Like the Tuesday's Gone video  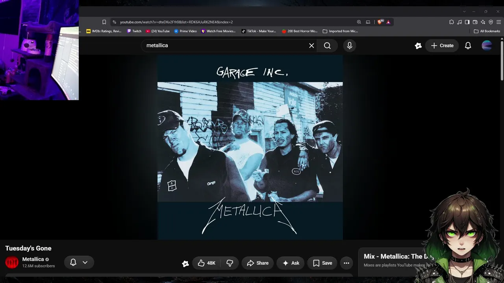point(206,263)
